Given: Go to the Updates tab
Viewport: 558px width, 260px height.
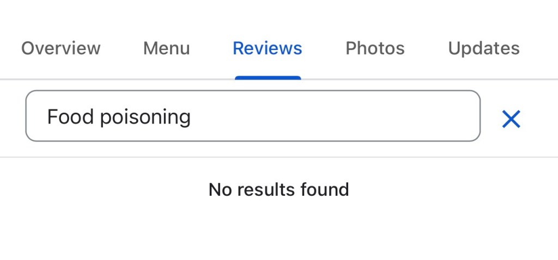Looking at the screenshot, I should (484, 48).
